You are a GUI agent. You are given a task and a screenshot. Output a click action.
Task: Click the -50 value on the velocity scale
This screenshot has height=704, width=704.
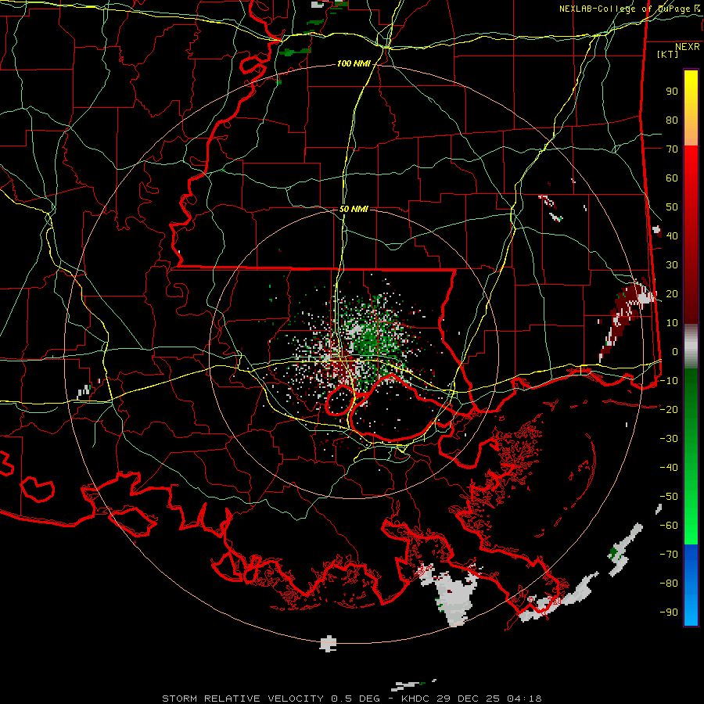[669, 497]
